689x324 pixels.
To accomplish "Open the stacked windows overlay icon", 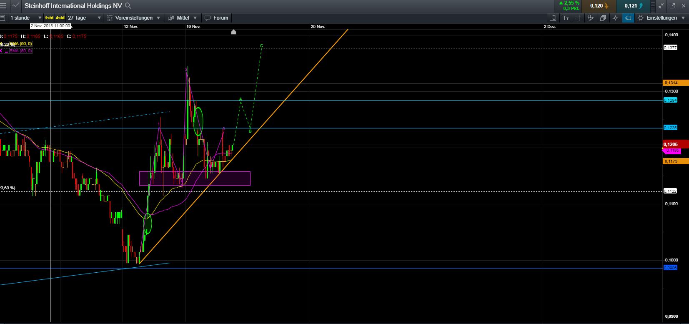I will click(x=603, y=18).
